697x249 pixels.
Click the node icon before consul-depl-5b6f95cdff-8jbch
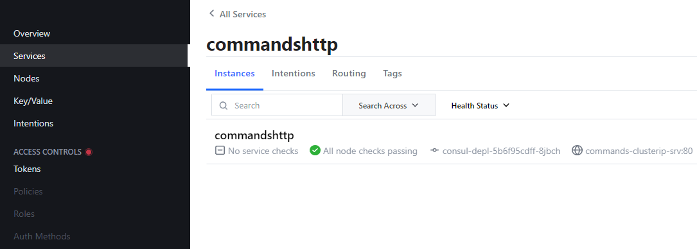(435, 150)
